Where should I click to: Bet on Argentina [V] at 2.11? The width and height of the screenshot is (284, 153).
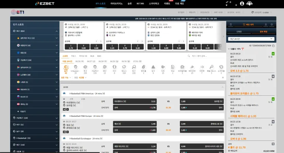coord(135,101)
